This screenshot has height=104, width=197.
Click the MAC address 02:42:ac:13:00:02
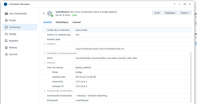click(x=86, y=77)
